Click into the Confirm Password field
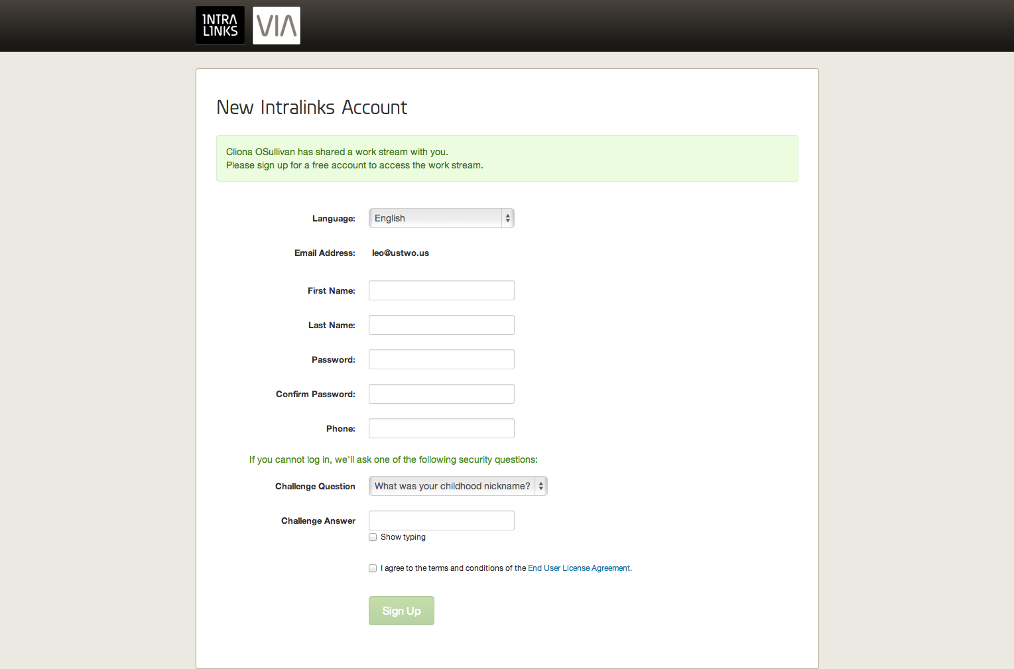This screenshot has height=669, width=1014. [x=442, y=394]
